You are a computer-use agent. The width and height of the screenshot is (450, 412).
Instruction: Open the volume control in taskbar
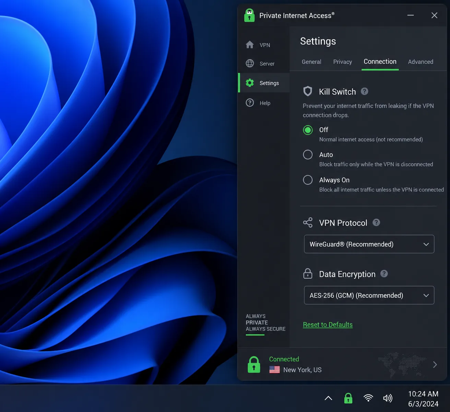(388, 398)
